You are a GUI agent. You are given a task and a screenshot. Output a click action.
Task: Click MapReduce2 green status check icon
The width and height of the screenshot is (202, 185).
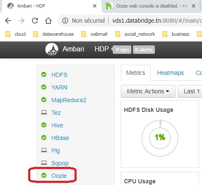click(x=44, y=100)
